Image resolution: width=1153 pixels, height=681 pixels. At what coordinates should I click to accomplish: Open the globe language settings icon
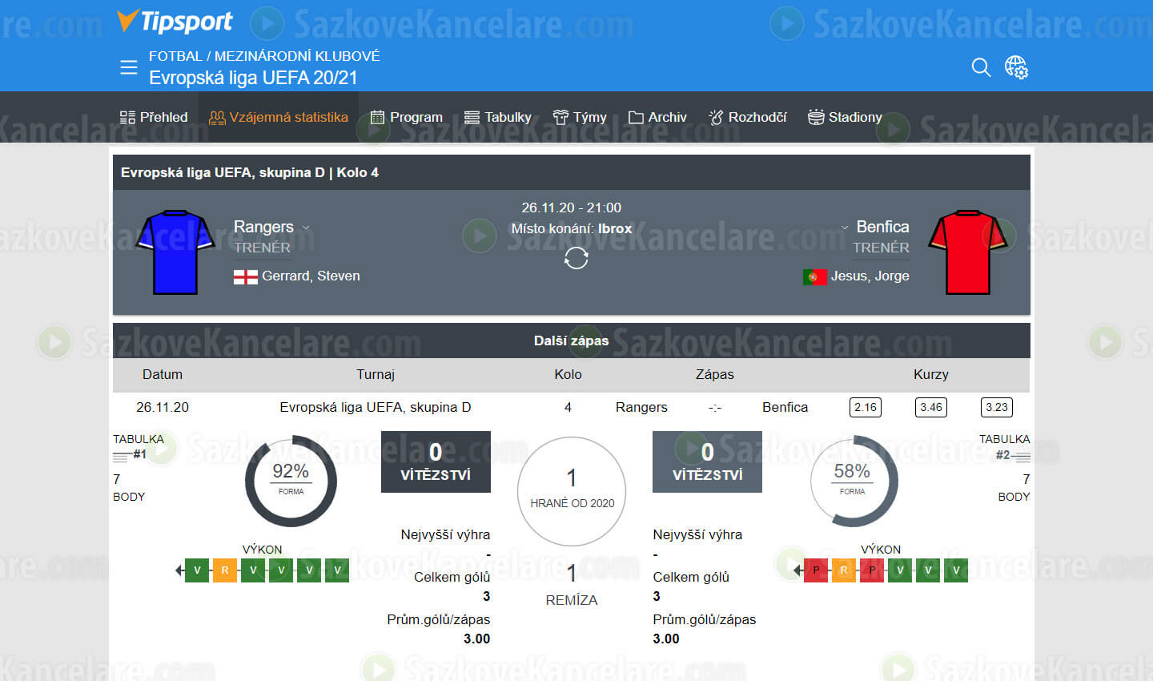click(1016, 67)
